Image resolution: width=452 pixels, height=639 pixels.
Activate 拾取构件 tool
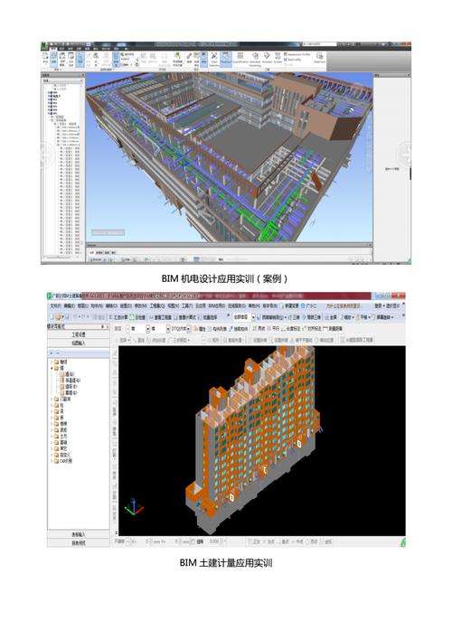(239, 329)
